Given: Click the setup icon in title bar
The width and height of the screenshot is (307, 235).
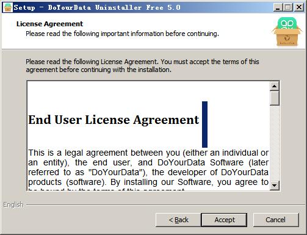Looking at the screenshot, I should pyautogui.click(x=8, y=7).
